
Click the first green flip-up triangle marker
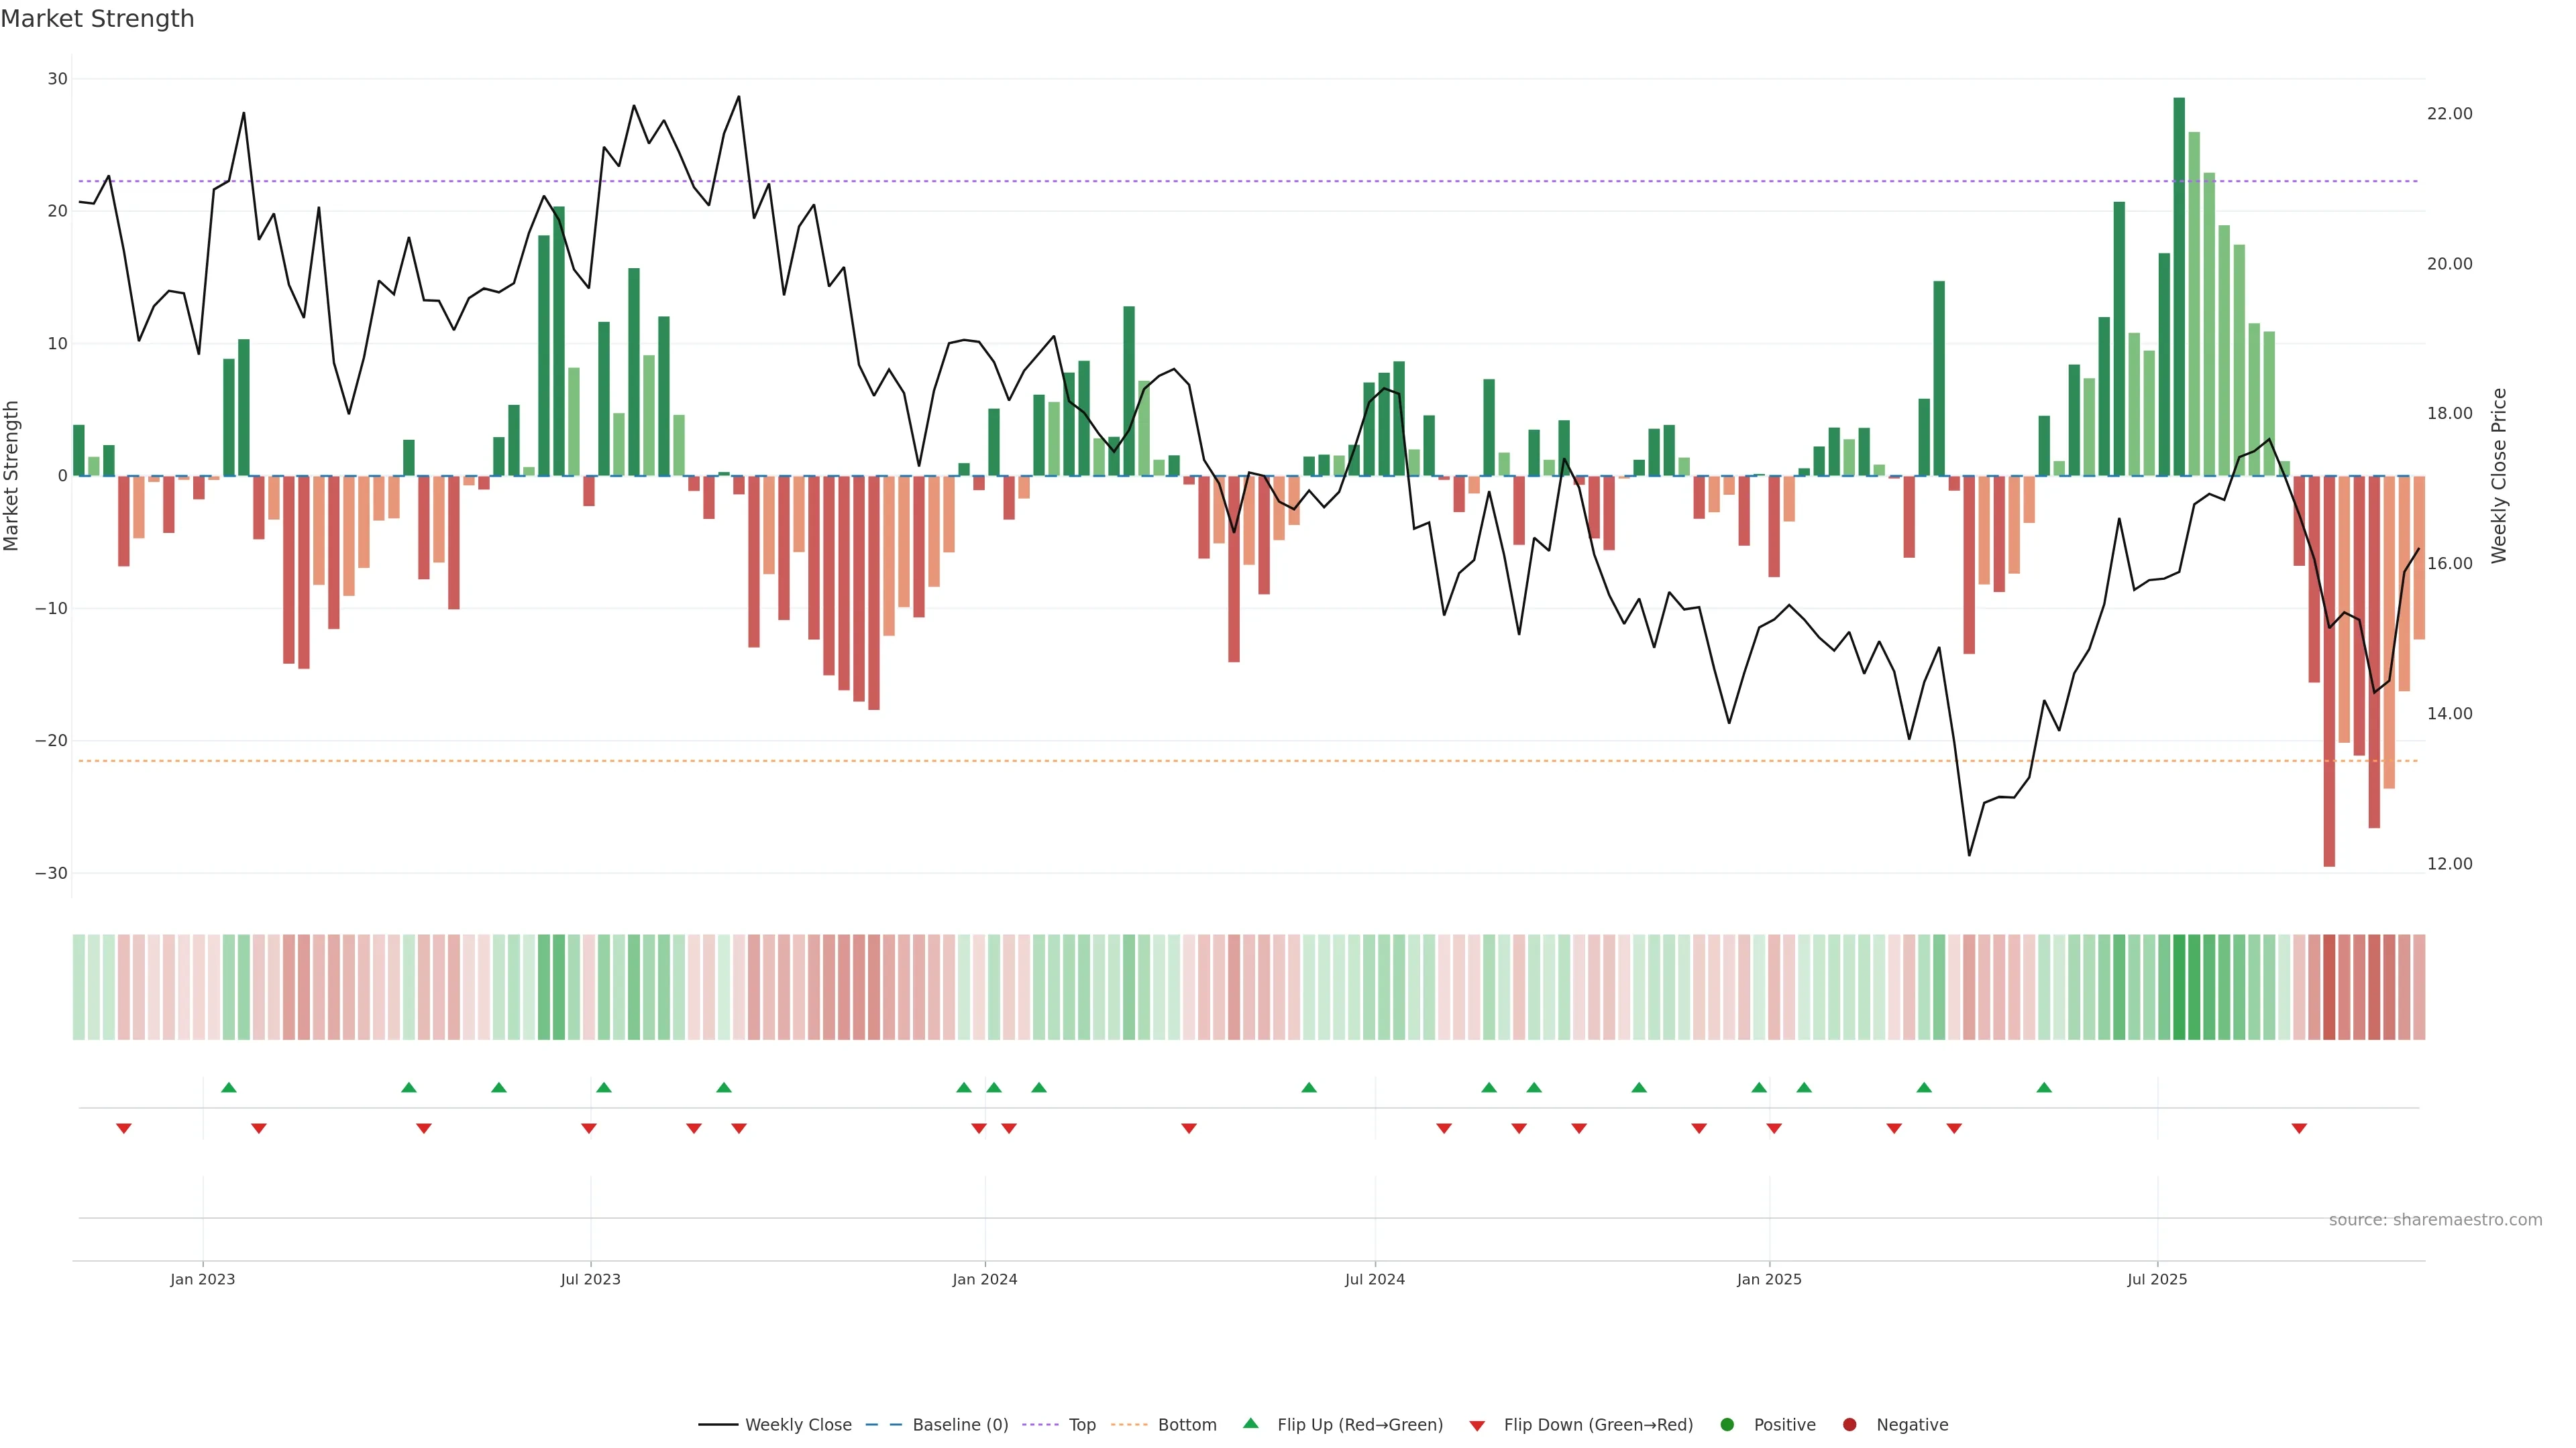tap(228, 1087)
